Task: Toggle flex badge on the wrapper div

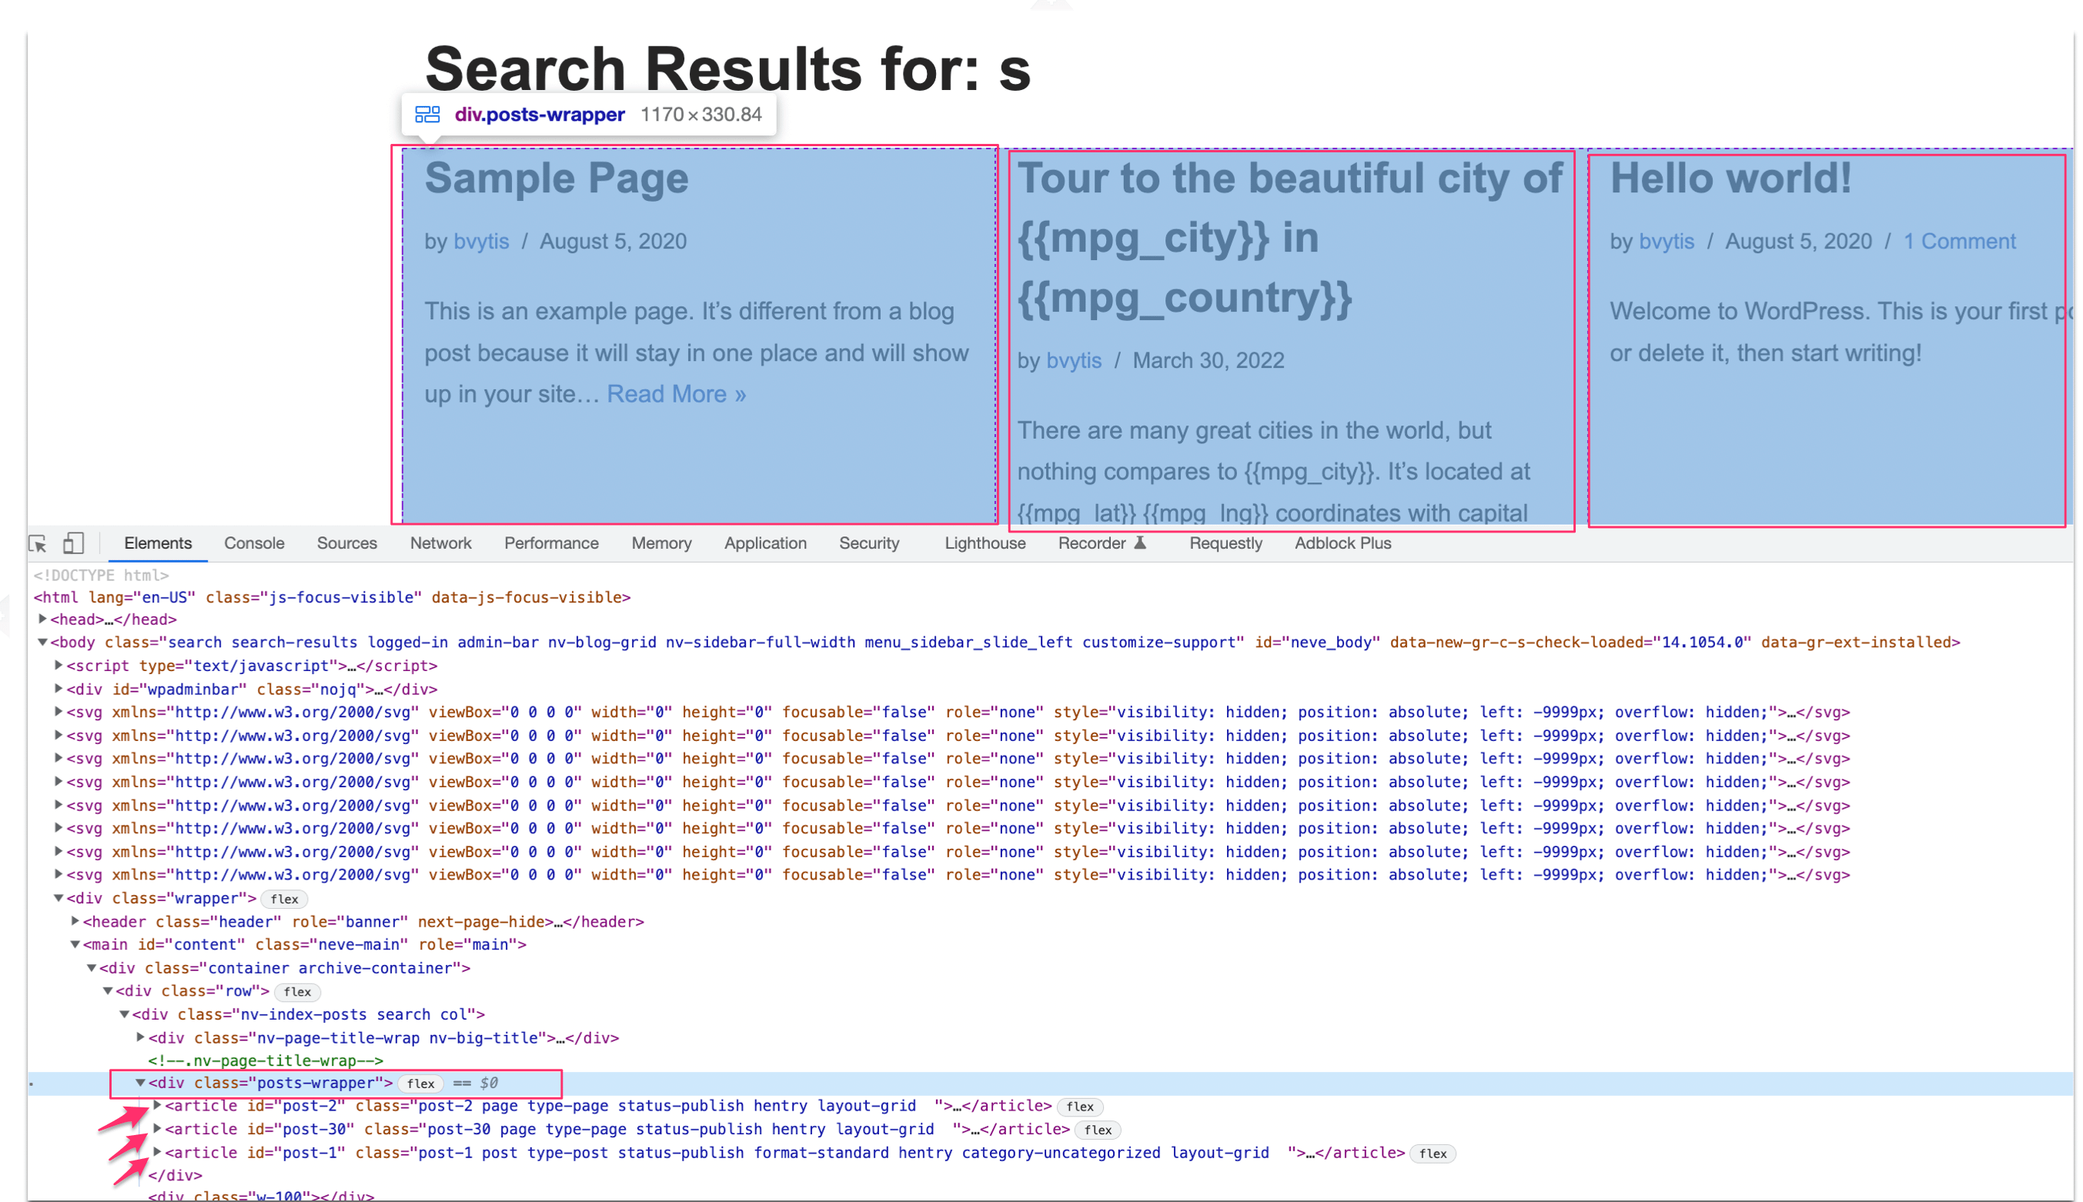Action: point(284,899)
